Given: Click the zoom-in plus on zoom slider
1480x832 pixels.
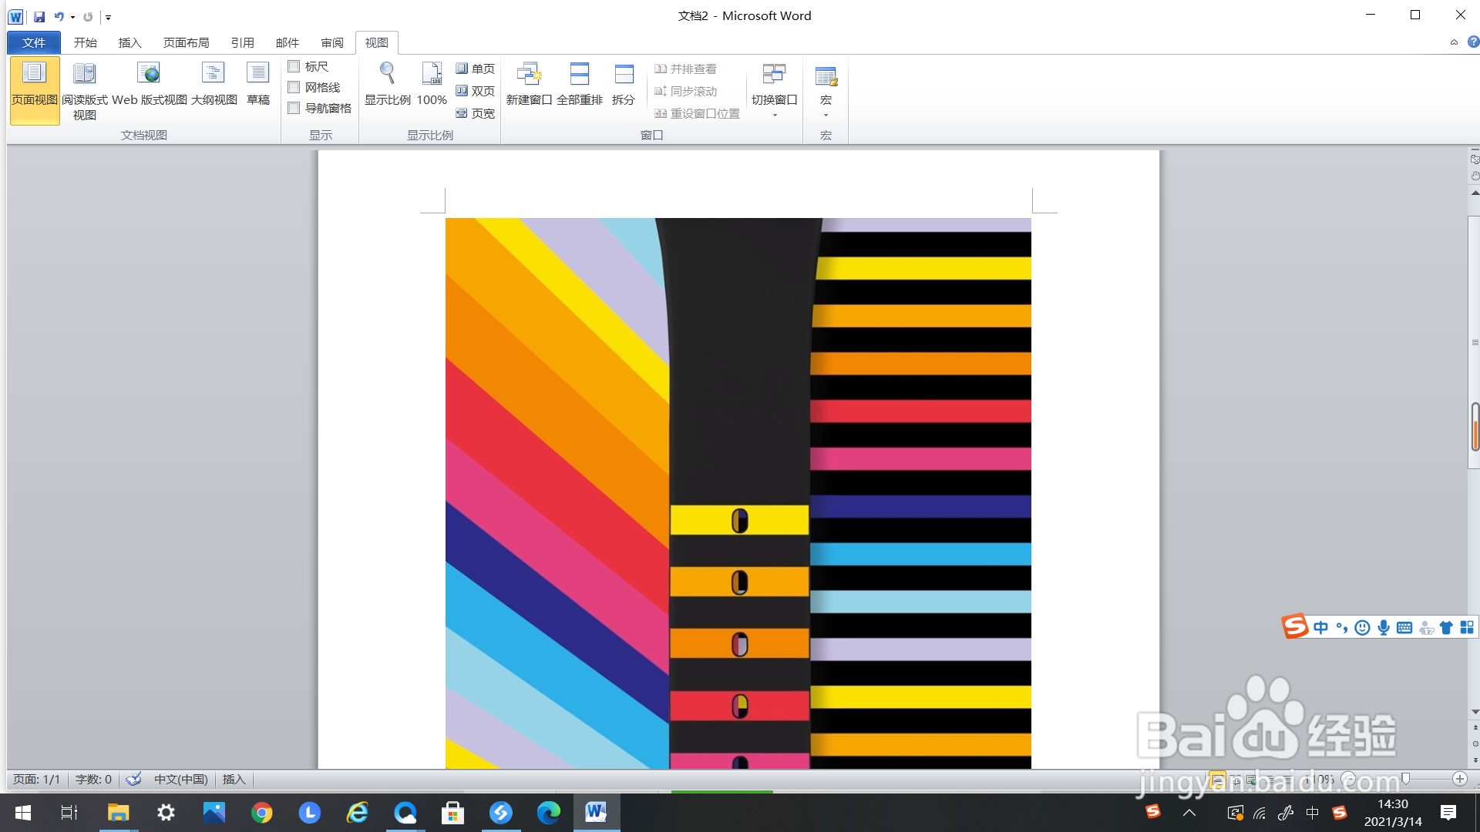Looking at the screenshot, I should click(1459, 780).
